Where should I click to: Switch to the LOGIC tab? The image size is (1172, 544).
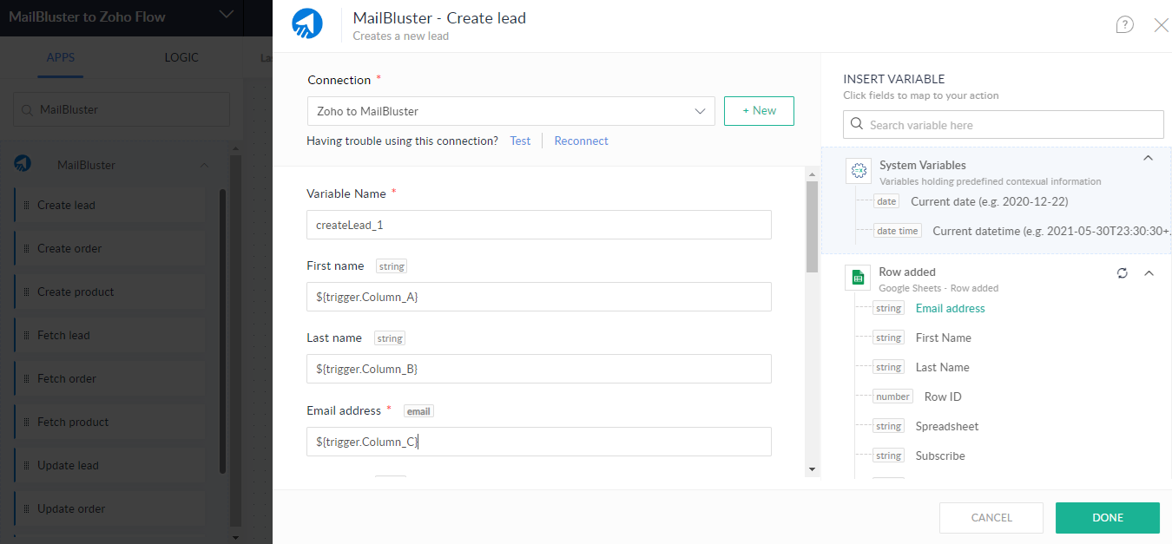(x=181, y=58)
